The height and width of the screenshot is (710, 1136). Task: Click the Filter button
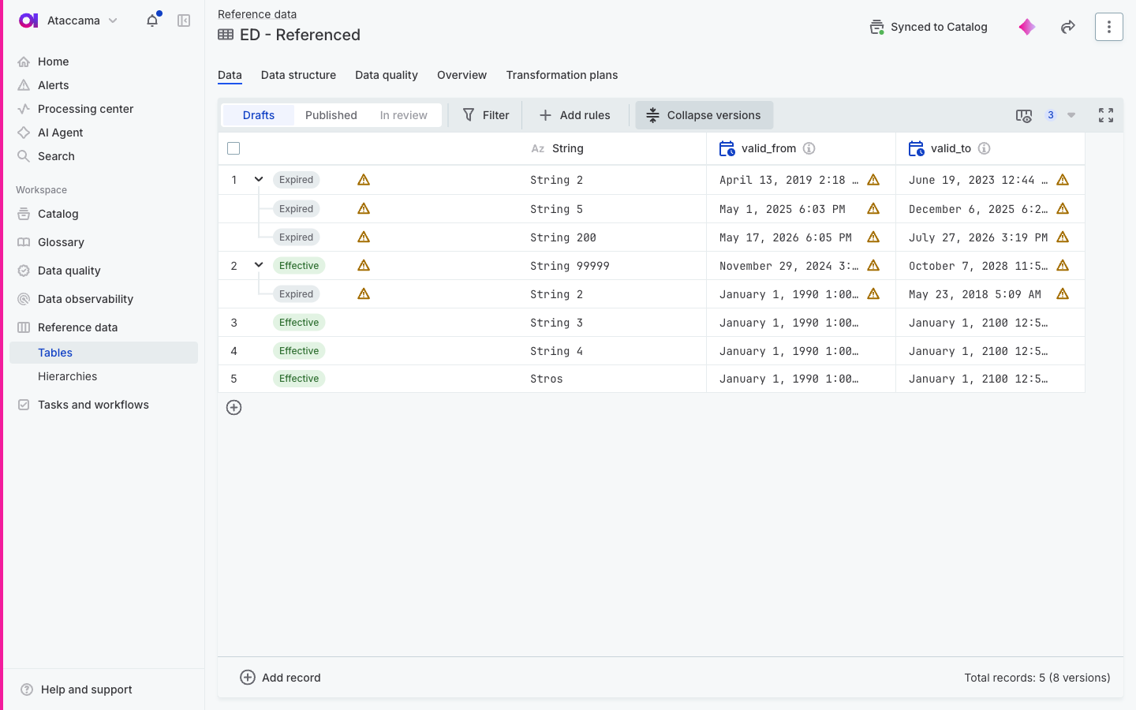tap(486, 115)
